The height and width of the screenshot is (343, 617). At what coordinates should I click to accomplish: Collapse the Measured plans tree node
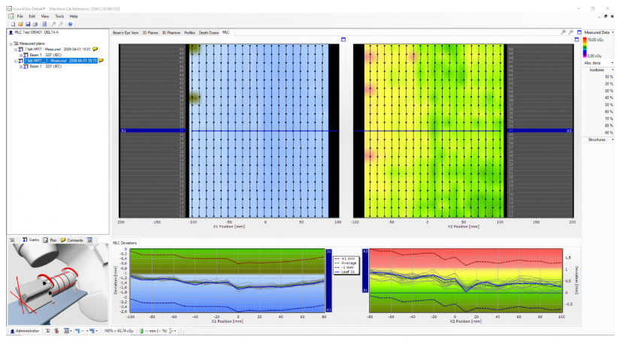[11, 44]
